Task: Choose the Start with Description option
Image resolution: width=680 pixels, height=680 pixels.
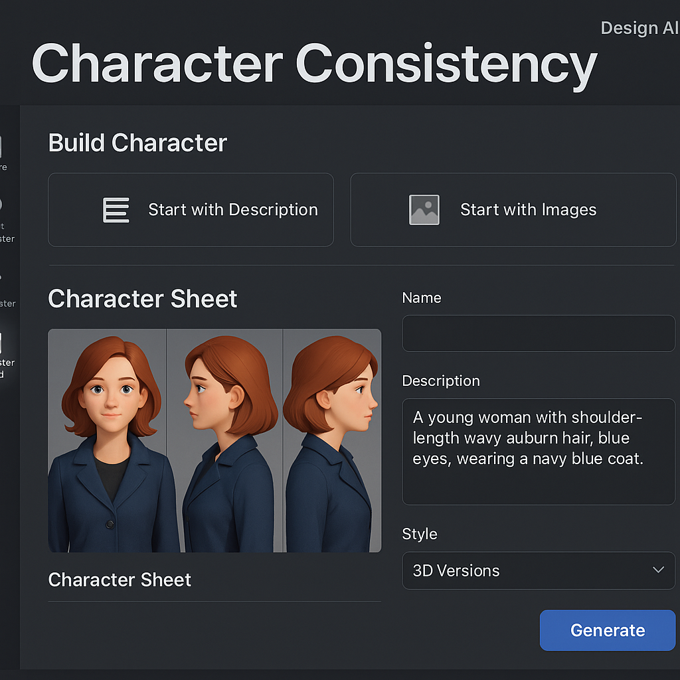Action: pos(191,210)
